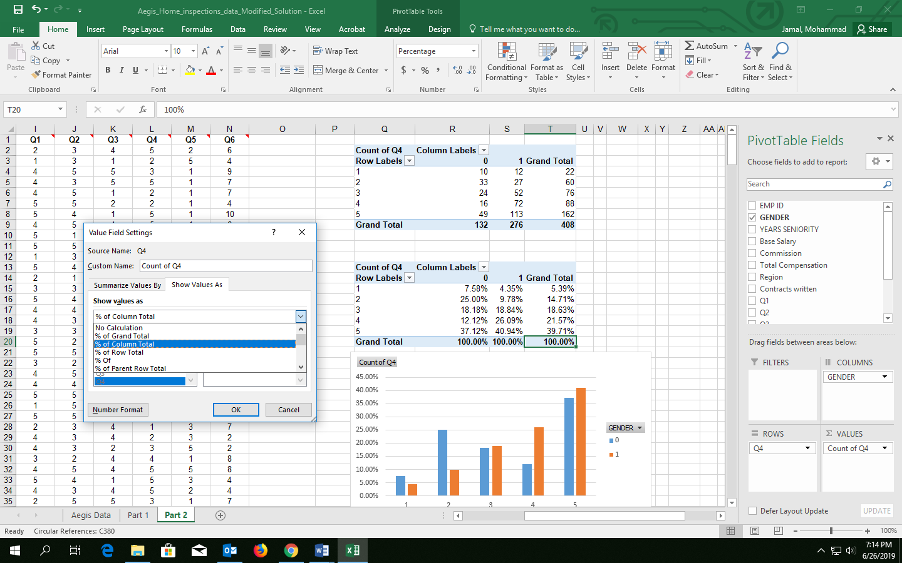This screenshot has height=563, width=902.
Task: Check the Base Salary field
Action: 752,241
